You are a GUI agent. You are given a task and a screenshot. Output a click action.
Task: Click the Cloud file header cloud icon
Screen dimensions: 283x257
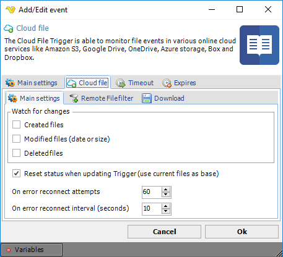click(9, 28)
